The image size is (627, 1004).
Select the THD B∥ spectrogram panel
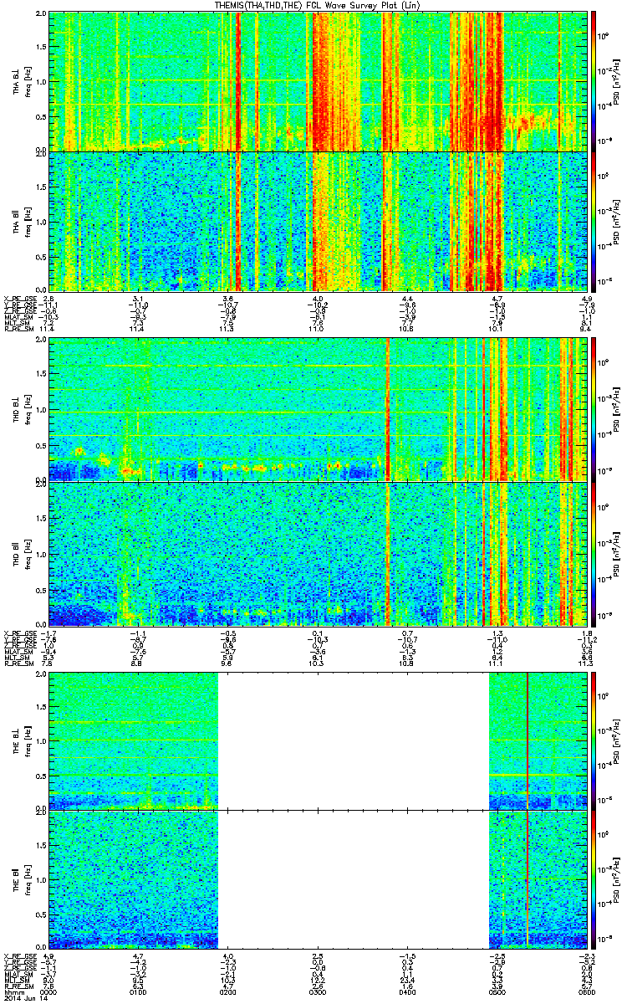(318, 552)
